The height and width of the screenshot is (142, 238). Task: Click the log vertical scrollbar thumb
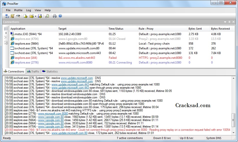[x=234, y=120]
